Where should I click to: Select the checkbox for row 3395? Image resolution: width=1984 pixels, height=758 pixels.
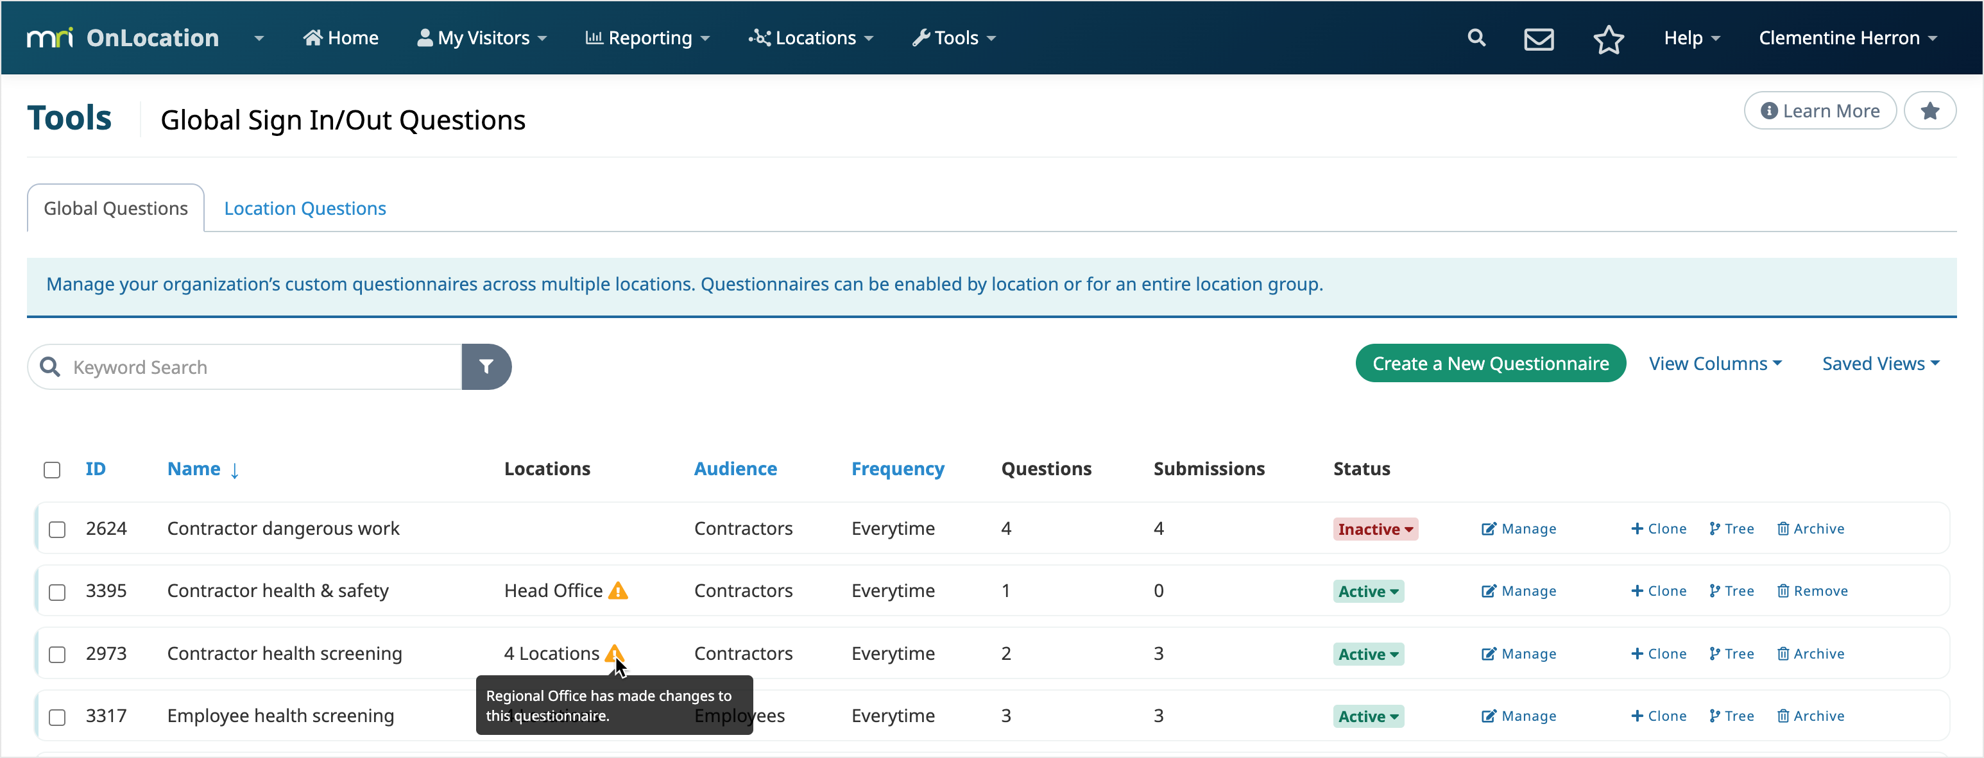pyautogui.click(x=57, y=592)
